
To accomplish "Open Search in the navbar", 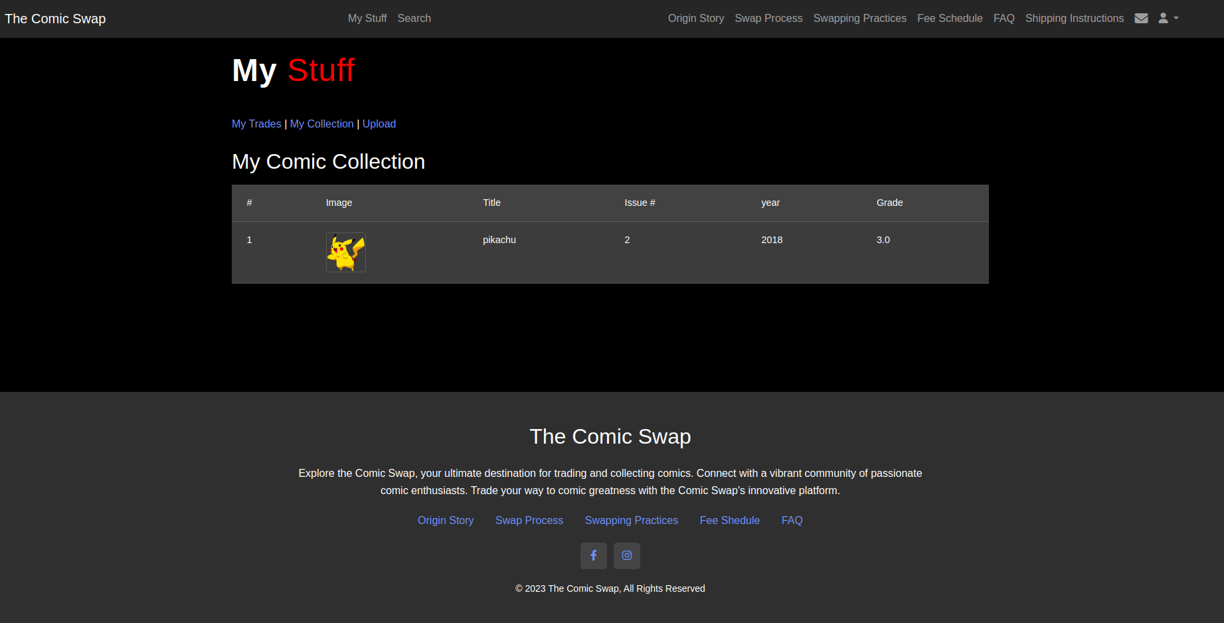I will coord(414,19).
